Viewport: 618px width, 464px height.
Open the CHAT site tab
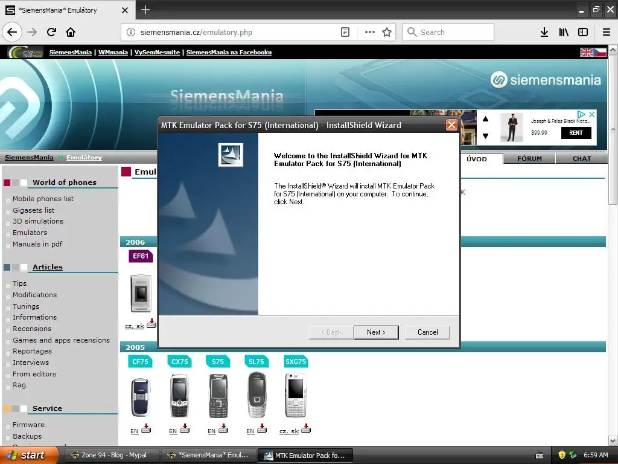581,159
